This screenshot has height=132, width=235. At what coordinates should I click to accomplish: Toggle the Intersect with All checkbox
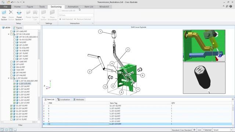click(60, 11)
